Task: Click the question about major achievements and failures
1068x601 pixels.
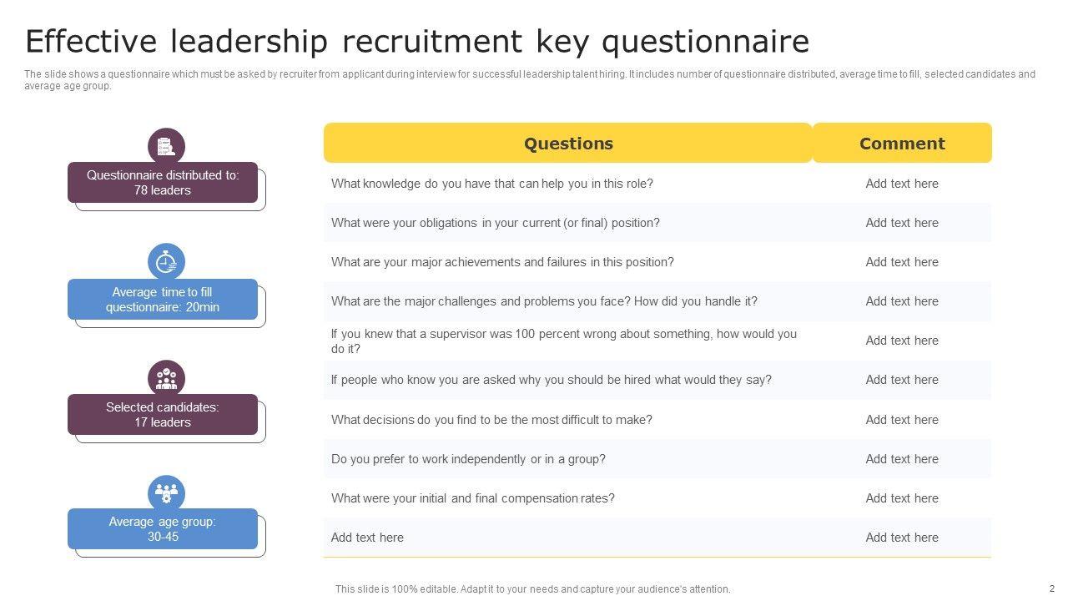Action: [501, 262]
